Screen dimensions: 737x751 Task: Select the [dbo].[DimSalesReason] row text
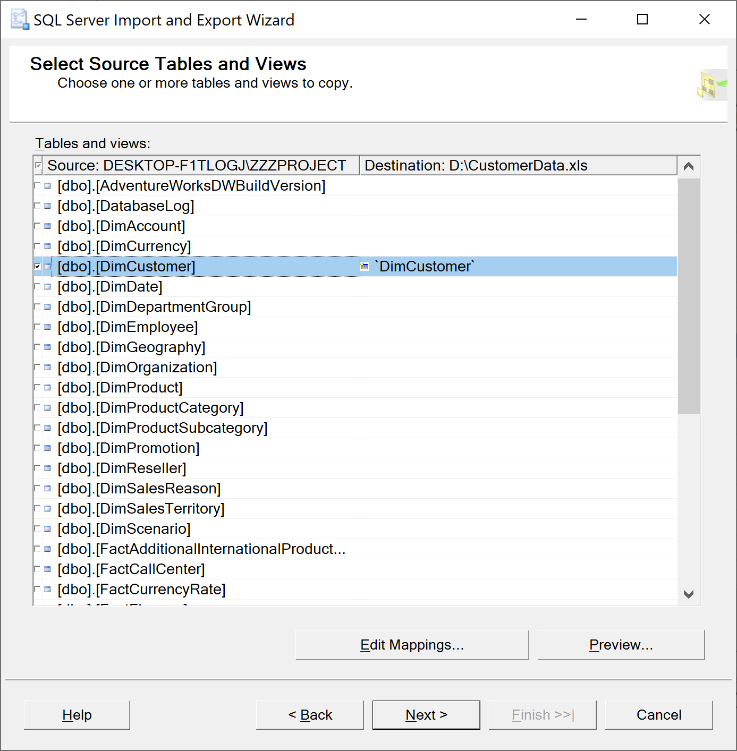139,489
